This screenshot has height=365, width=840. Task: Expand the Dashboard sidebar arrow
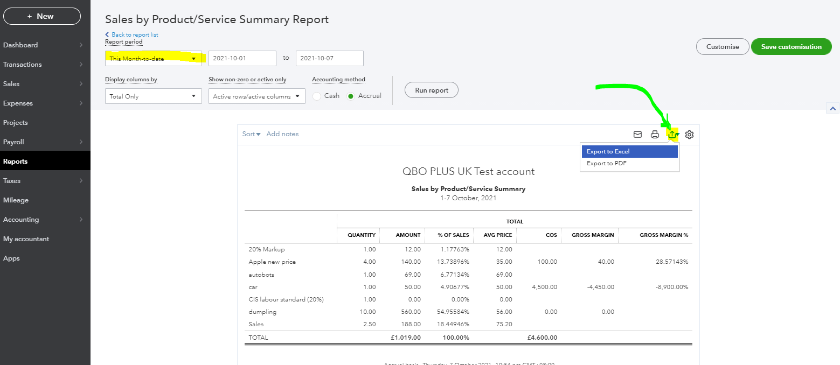tap(81, 45)
